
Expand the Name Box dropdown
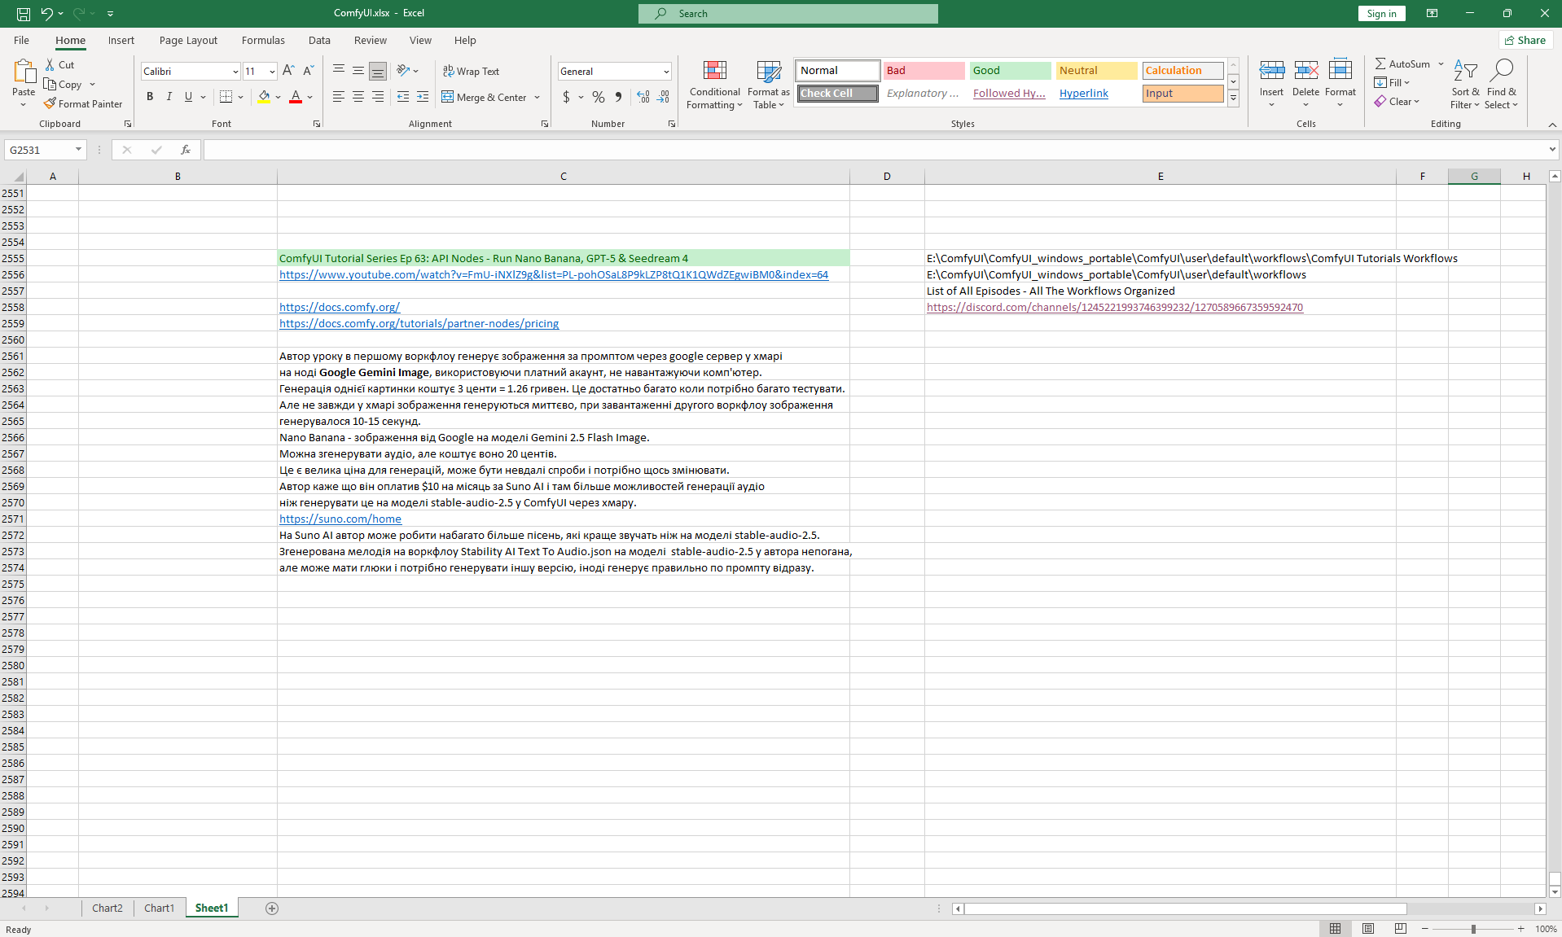(x=78, y=150)
